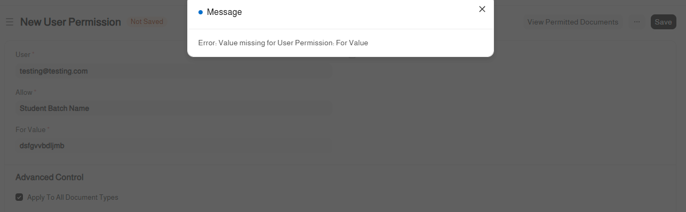Open the three-dots more options menu
This screenshot has width=686, height=212.
pos(637,22)
